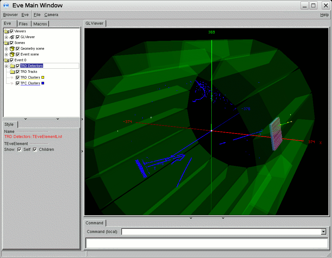Select the GLViewer tab
The height and width of the screenshot is (258, 332).
pyautogui.click(x=95, y=23)
